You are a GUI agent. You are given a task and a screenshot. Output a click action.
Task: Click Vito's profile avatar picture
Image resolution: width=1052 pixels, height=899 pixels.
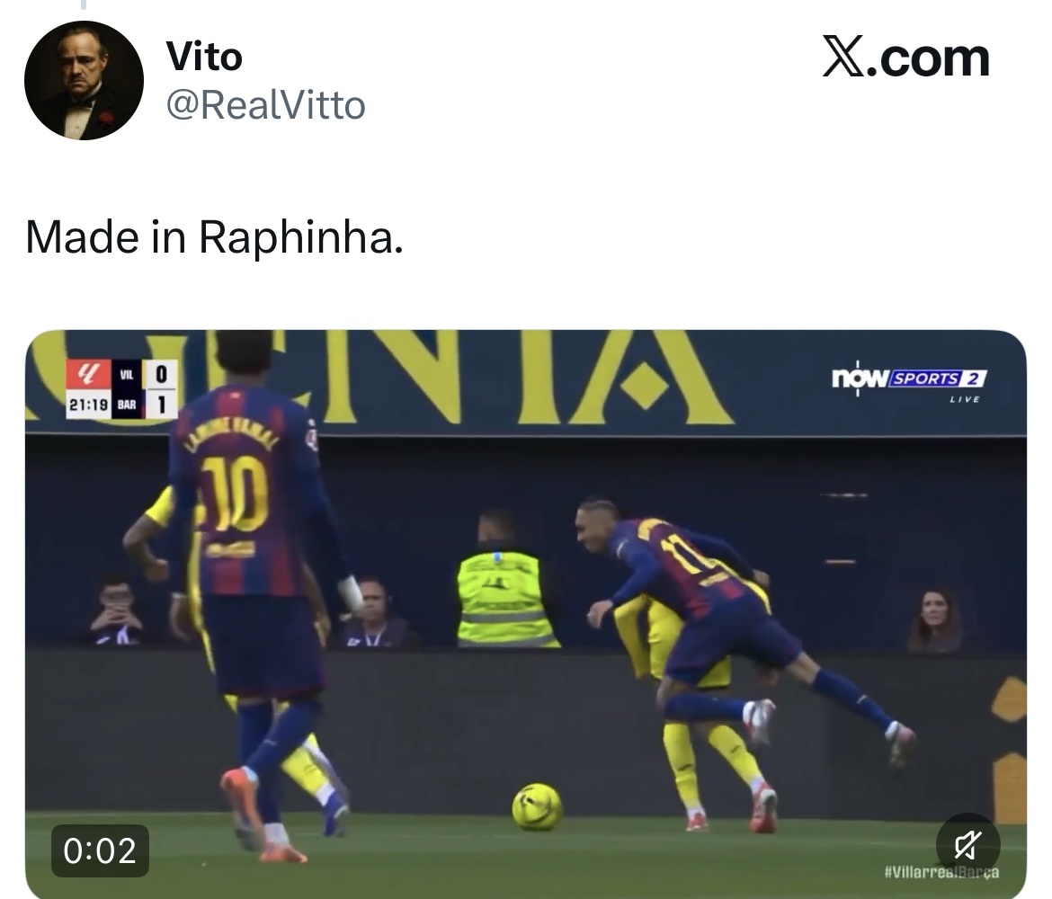point(84,81)
